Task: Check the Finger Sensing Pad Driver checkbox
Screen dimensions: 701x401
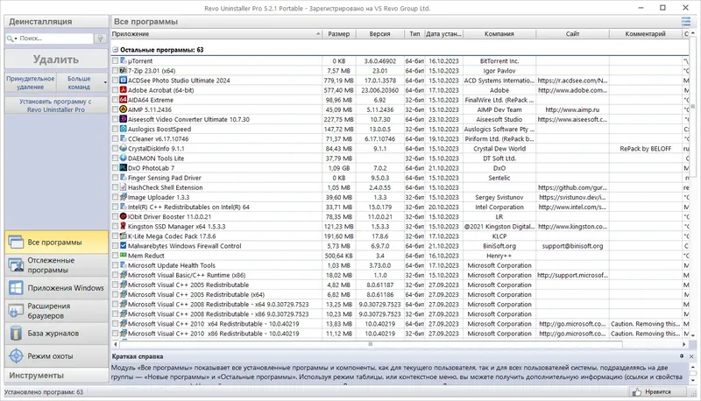Action: [116, 178]
